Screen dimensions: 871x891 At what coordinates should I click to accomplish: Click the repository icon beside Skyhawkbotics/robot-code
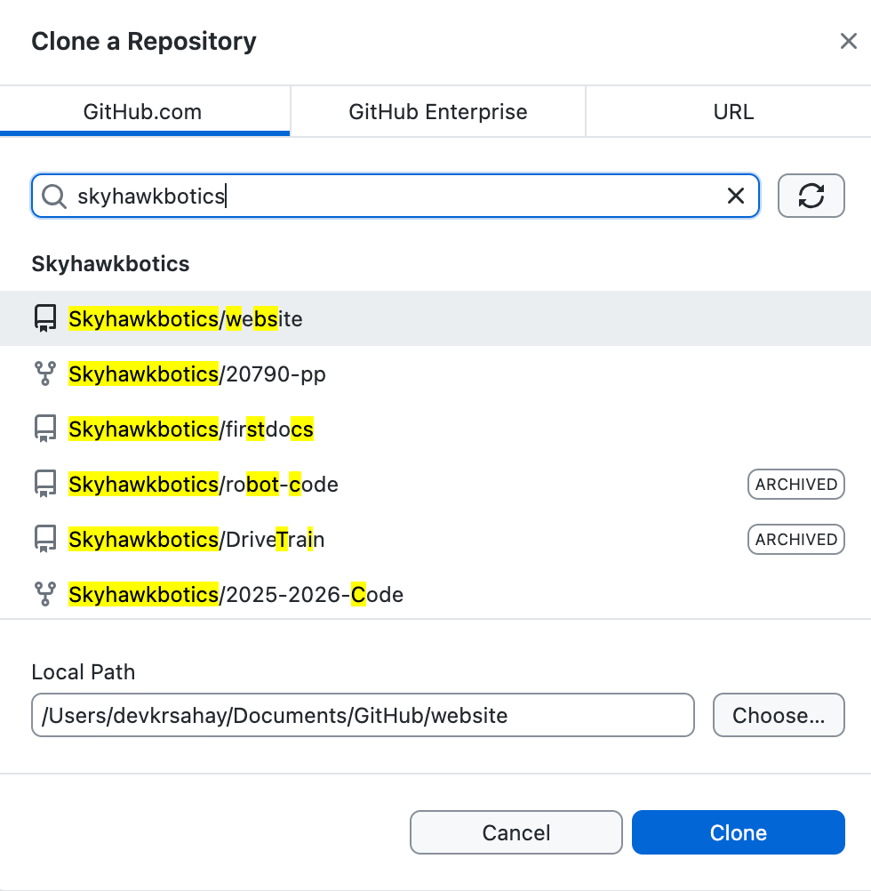pyautogui.click(x=44, y=484)
